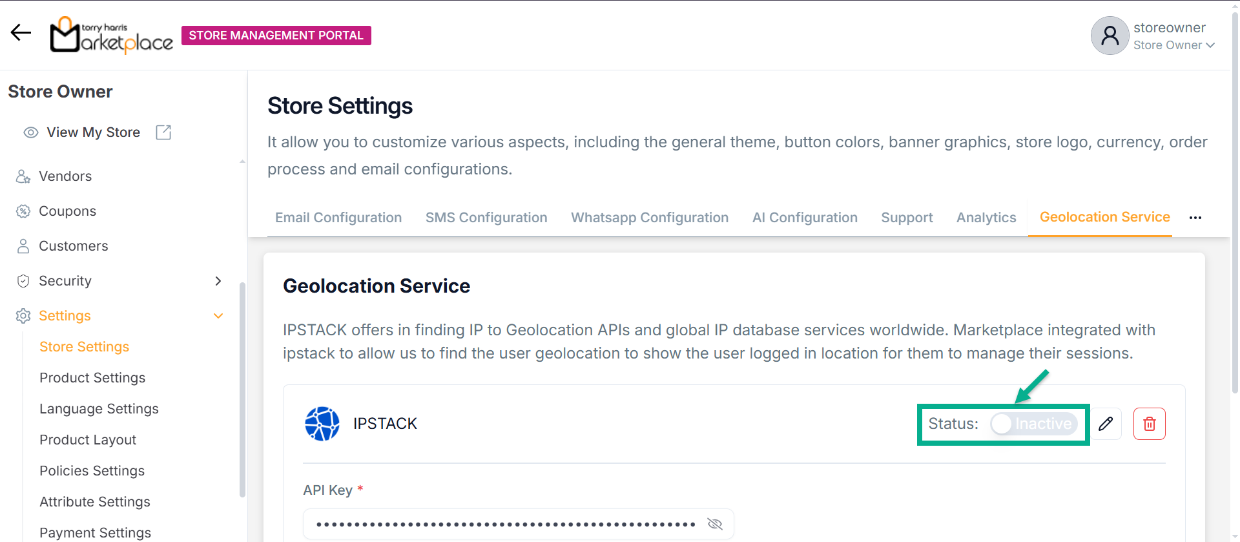Click the sidebar vertical scrollbar
The width and height of the screenshot is (1240, 542).
click(242, 388)
